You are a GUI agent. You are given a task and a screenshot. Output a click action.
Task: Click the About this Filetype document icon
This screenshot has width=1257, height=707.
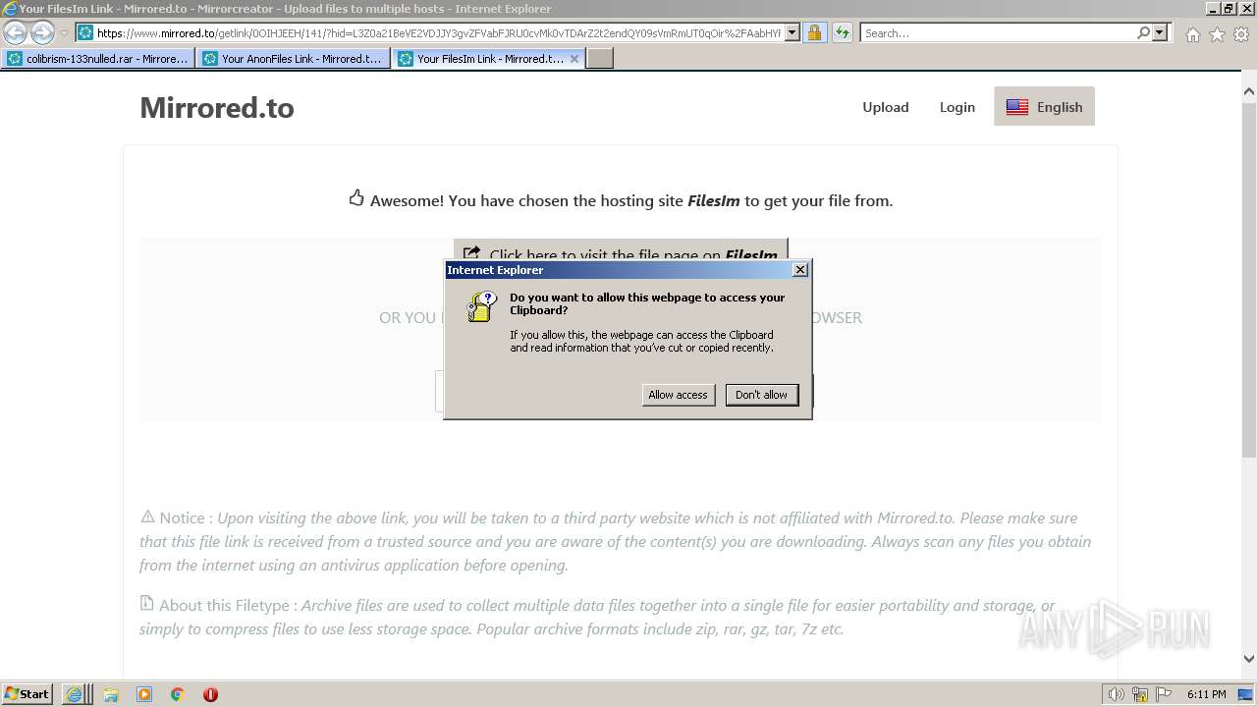tap(146, 603)
